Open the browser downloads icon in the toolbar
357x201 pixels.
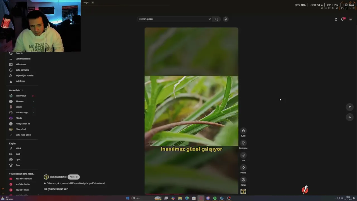tap(350, 8)
